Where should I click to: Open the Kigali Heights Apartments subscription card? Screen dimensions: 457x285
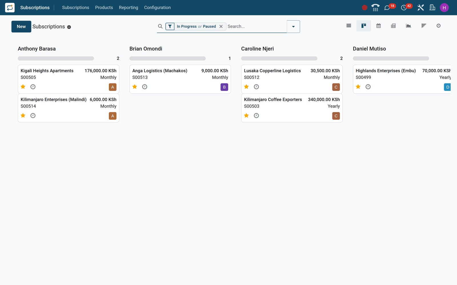point(69,79)
